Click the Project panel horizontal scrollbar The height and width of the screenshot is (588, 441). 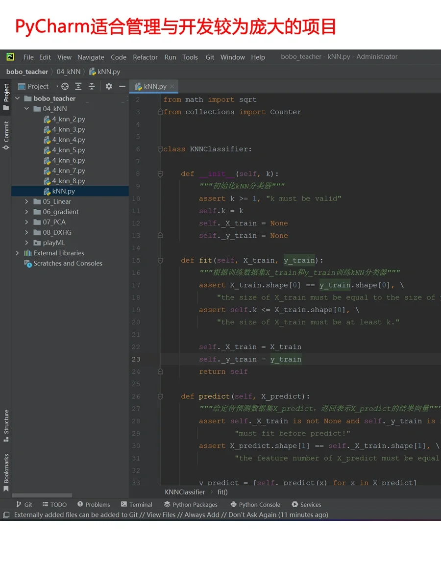click(x=42, y=495)
